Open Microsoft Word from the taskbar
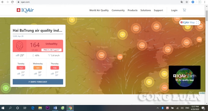The image size is (208, 111). coord(55,108)
